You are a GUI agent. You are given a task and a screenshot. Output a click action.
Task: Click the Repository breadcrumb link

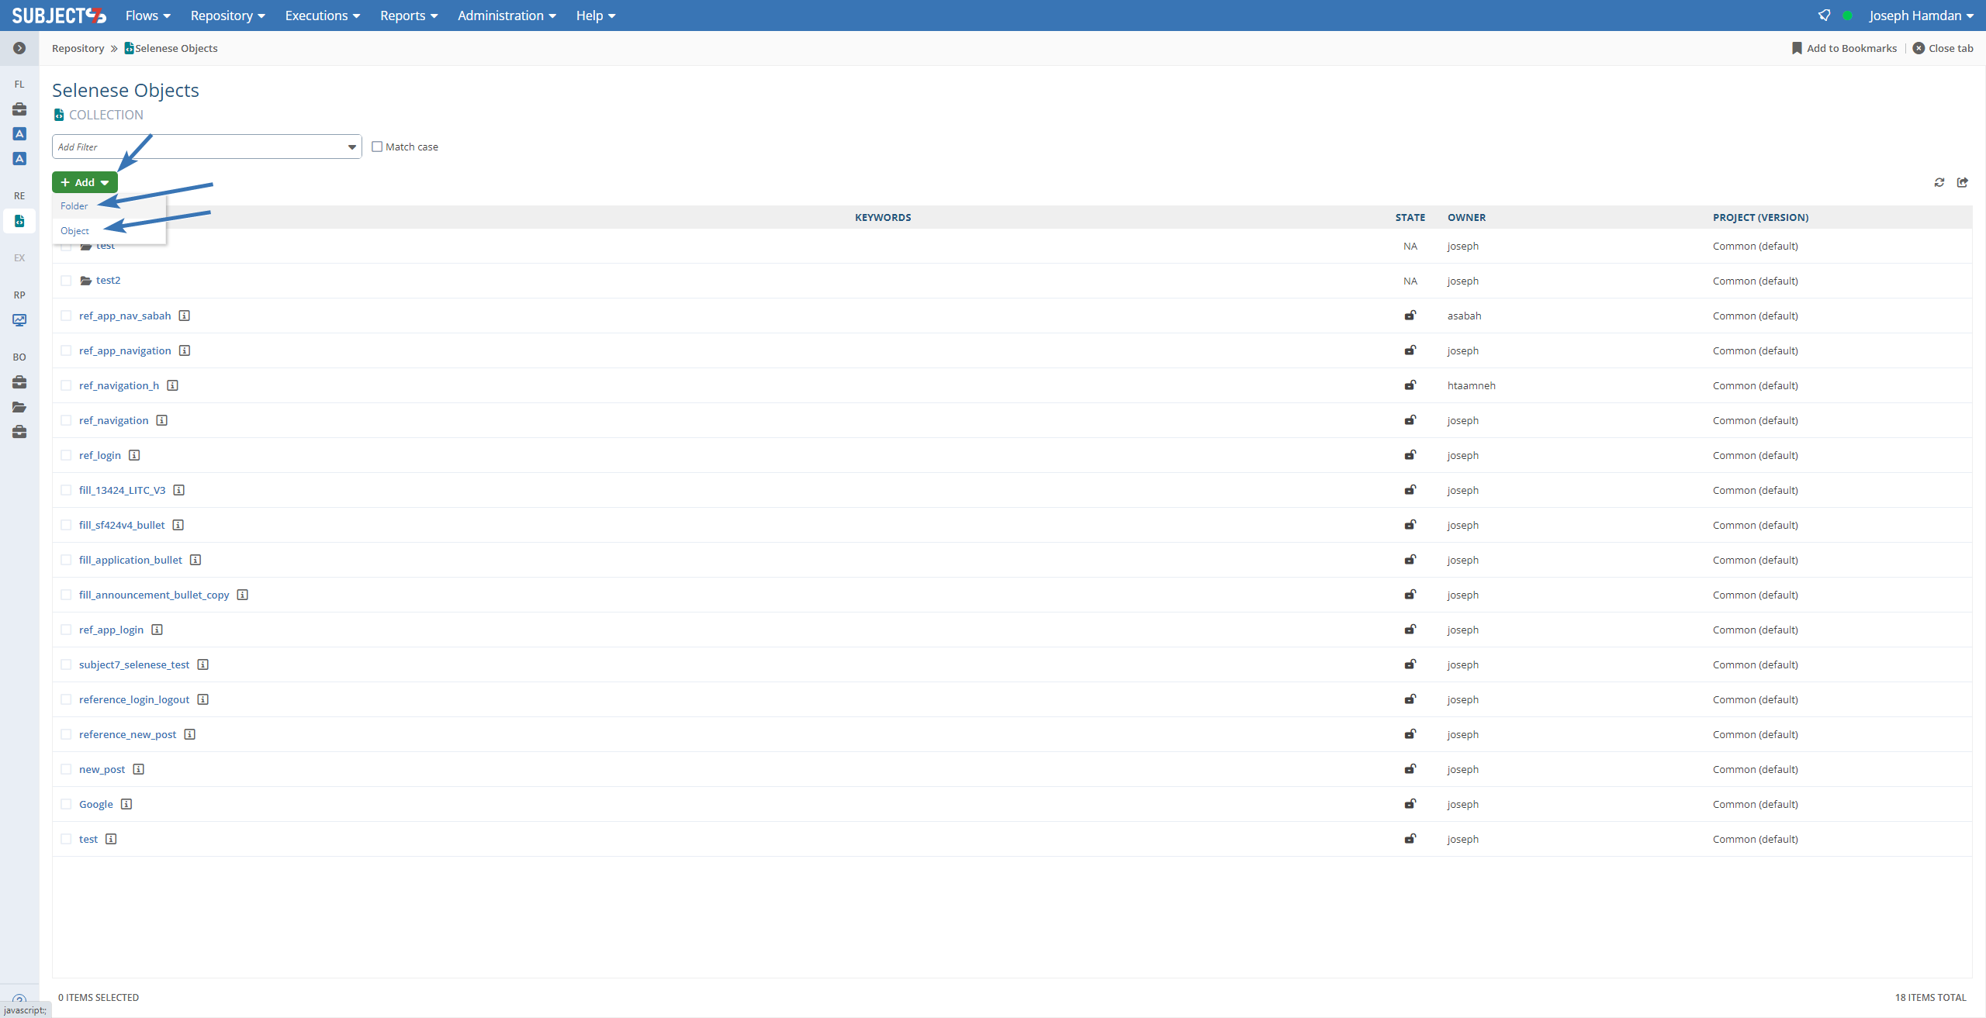pyautogui.click(x=78, y=48)
